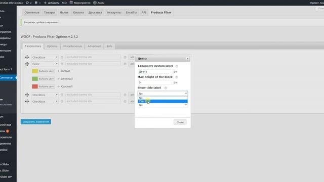Click the Close button in Цвета dialog
This screenshot has width=324, height=182.
pos(180,122)
